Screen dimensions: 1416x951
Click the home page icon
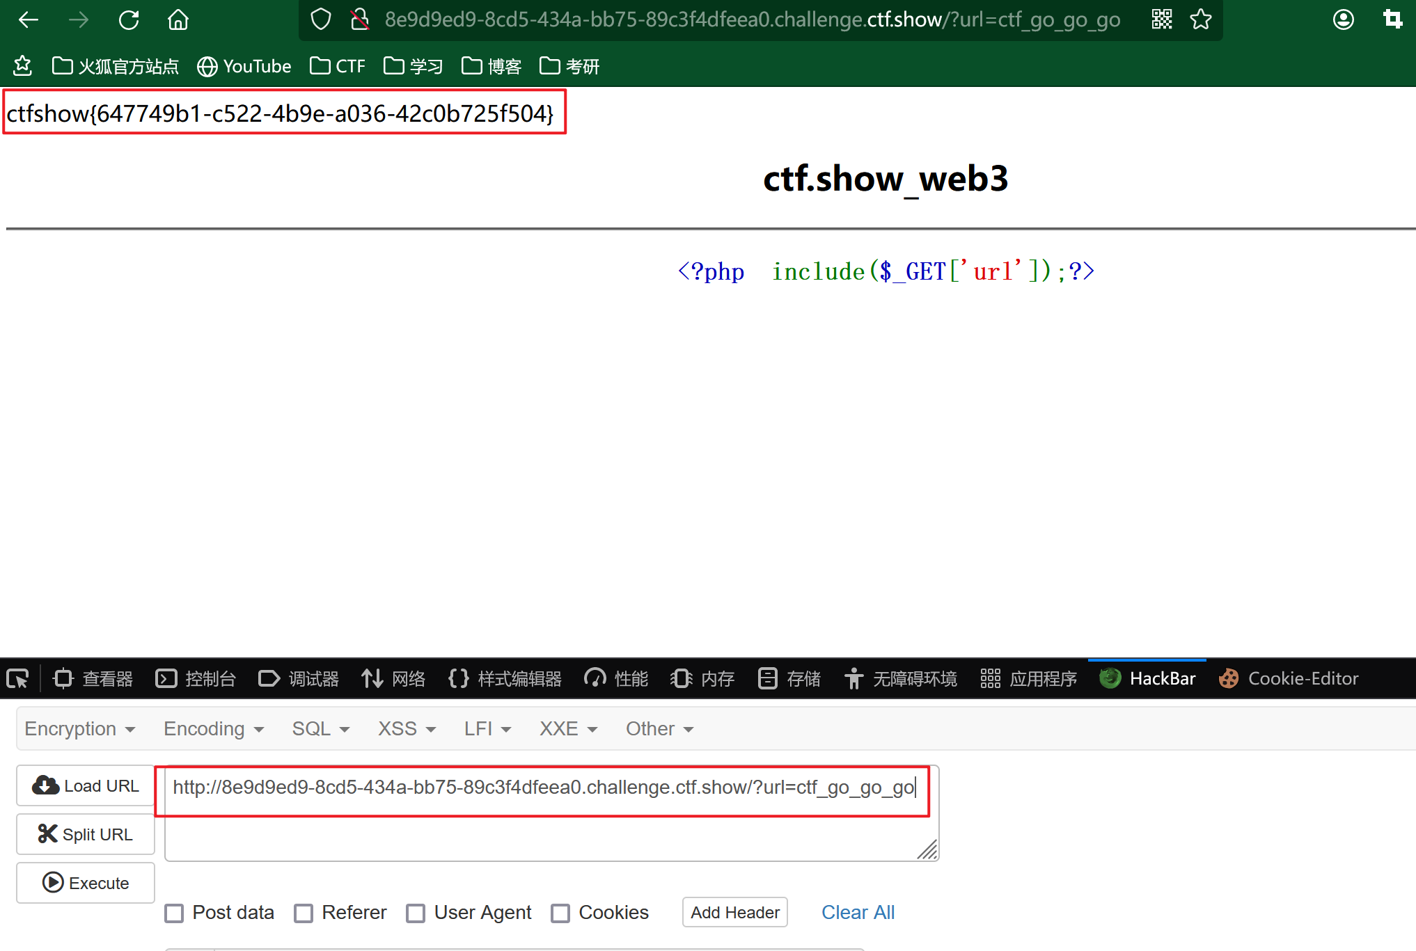coord(178,19)
